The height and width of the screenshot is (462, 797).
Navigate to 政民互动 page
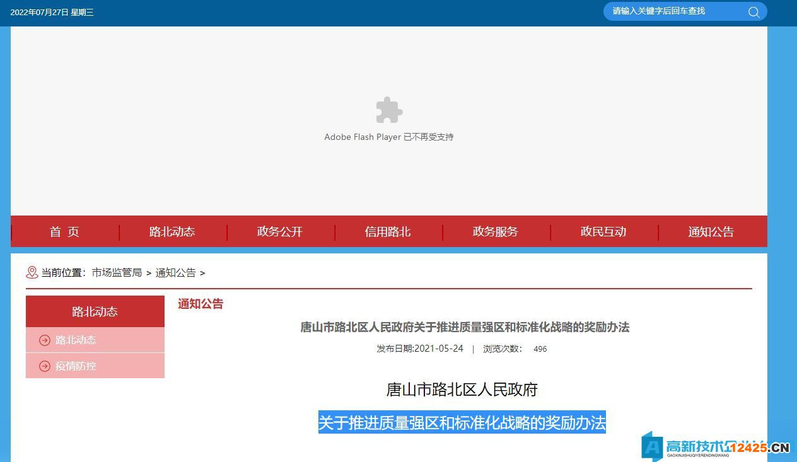pos(603,232)
